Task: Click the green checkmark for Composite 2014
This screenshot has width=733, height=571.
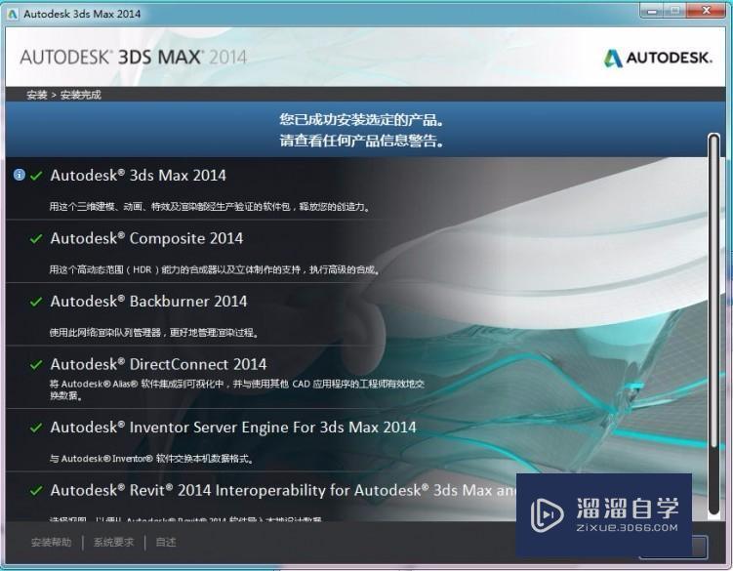Action: [36, 239]
